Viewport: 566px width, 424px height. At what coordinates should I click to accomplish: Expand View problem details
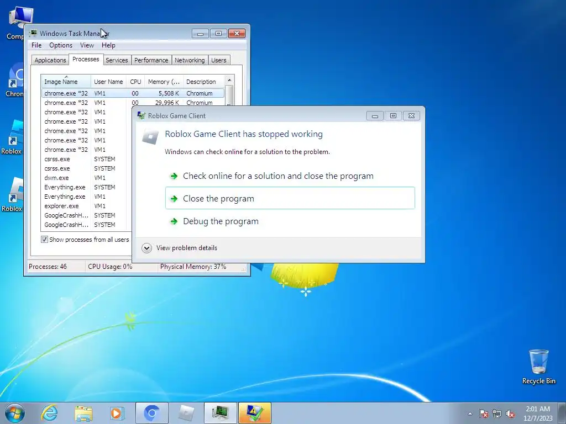180,248
